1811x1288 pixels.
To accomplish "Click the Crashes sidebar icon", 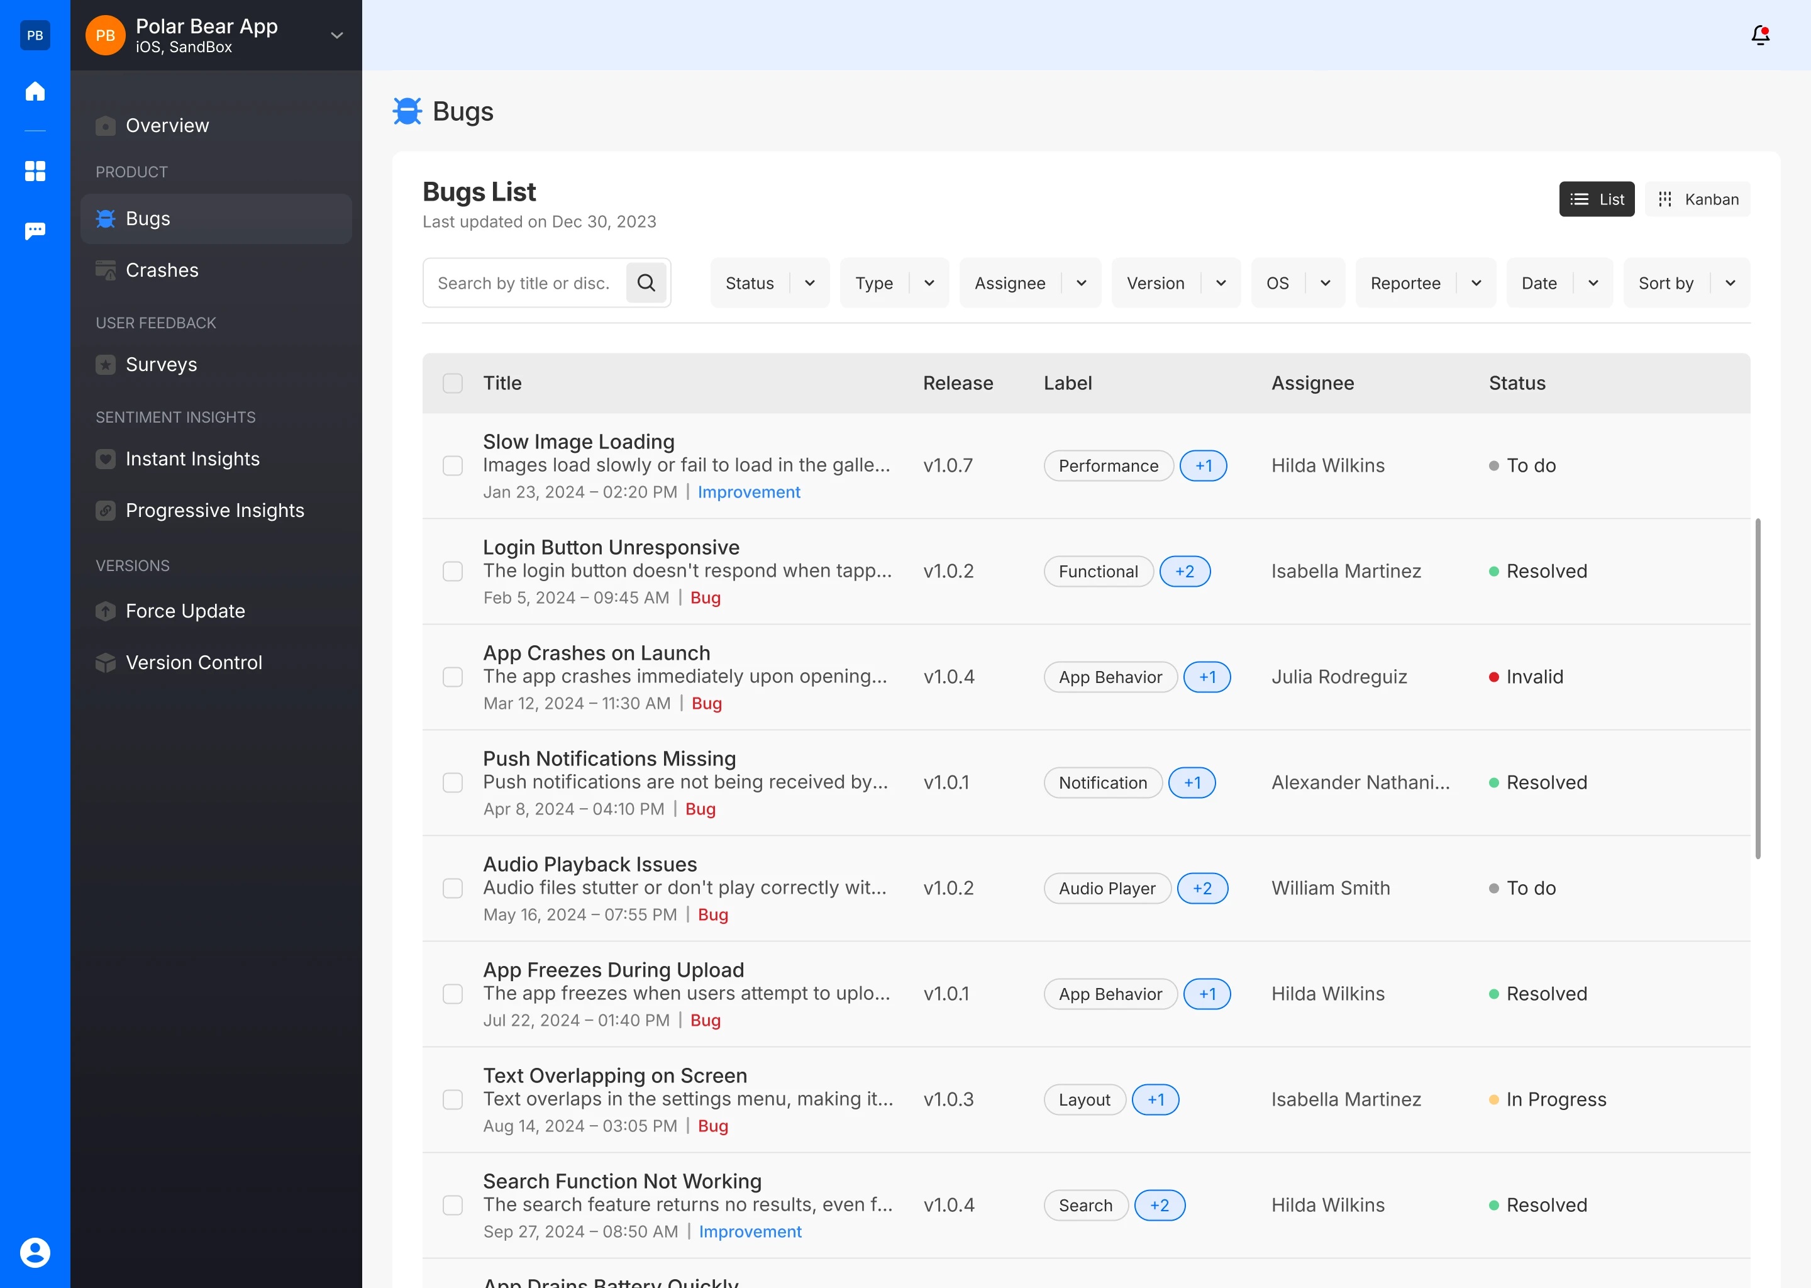I will (x=106, y=270).
